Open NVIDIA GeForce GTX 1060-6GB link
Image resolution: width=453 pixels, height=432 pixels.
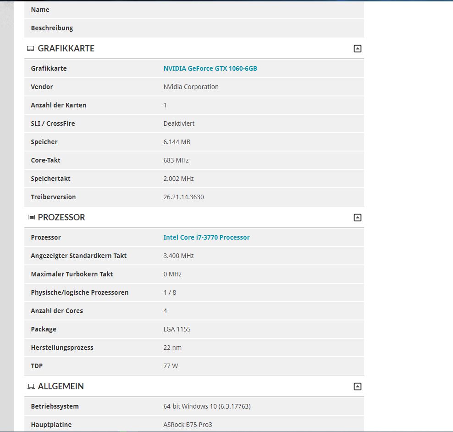pyautogui.click(x=210, y=68)
